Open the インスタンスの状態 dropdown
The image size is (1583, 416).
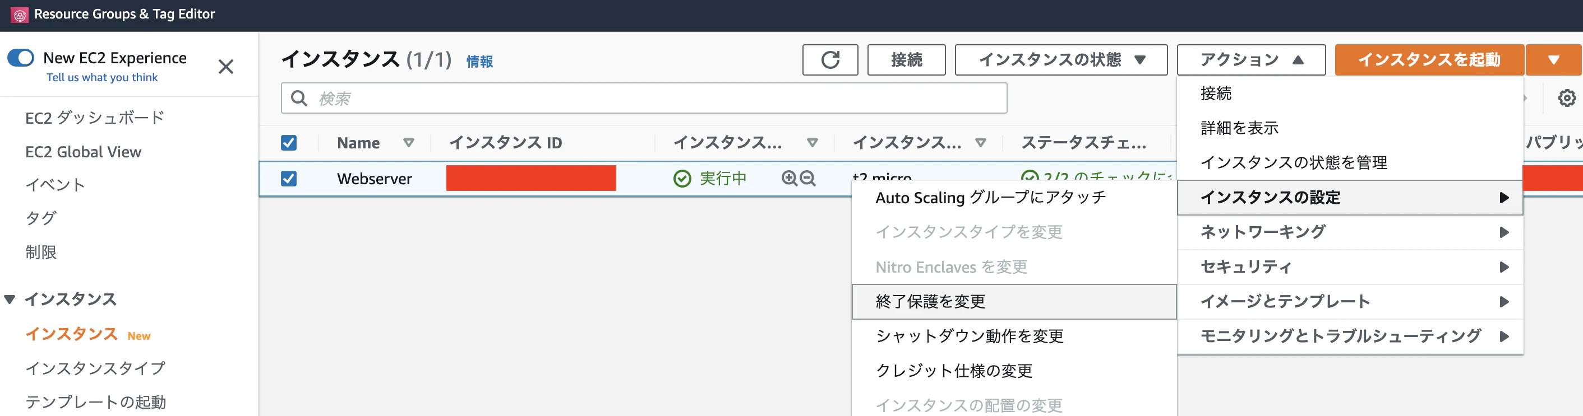(x=1060, y=59)
